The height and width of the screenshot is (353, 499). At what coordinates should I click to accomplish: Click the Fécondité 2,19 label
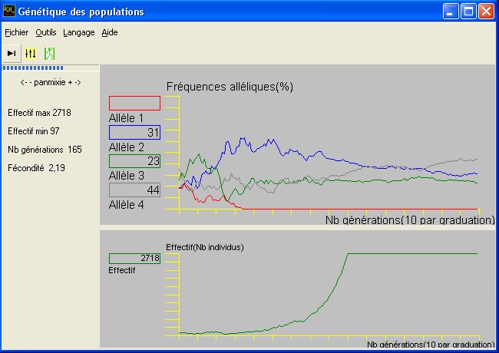tap(36, 167)
